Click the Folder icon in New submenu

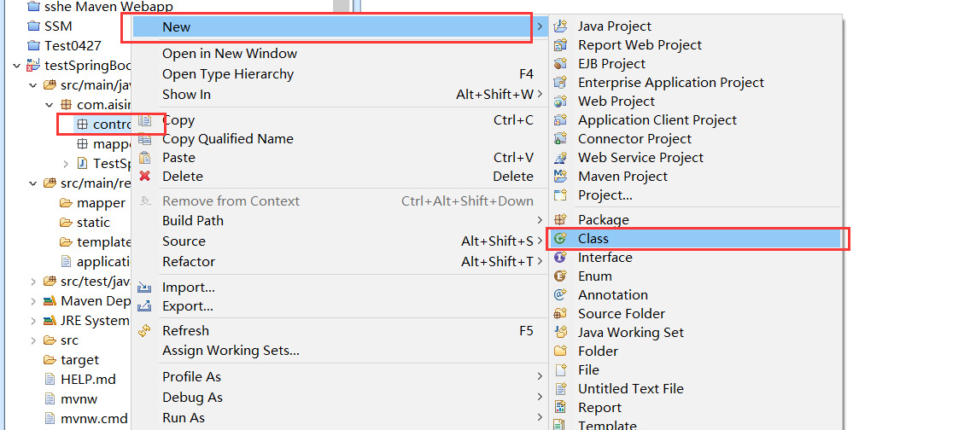[x=560, y=351]
